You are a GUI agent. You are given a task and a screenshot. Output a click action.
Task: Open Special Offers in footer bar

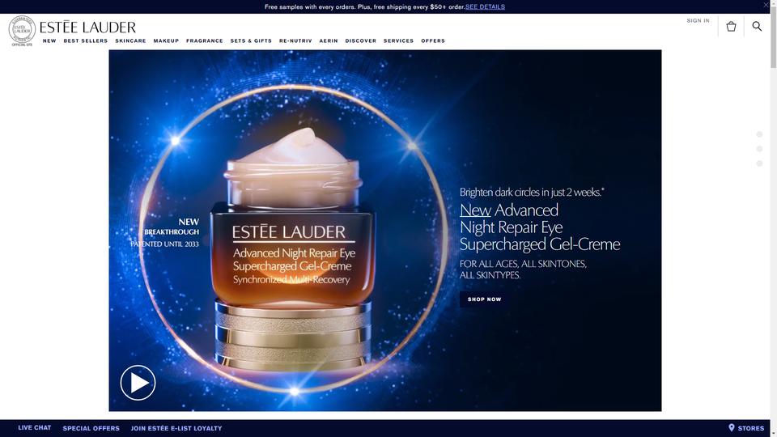[x=91, y=428]
